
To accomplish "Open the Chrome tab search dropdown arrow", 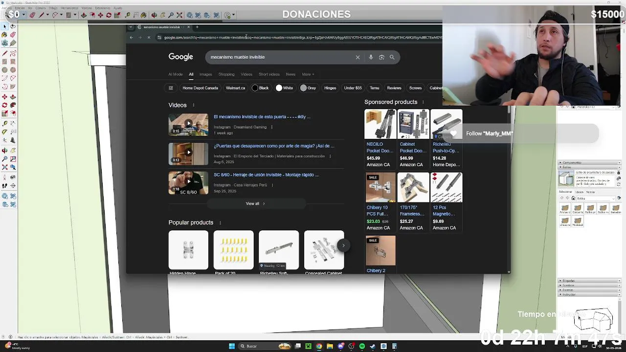I will [x=130, y=27].
